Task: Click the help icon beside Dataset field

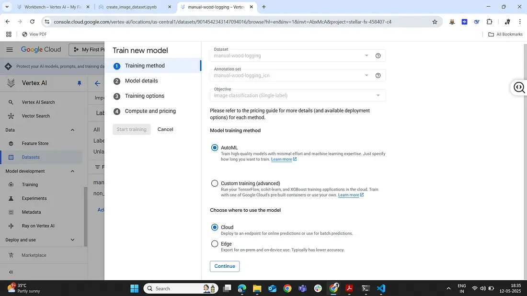Action: 378,56
